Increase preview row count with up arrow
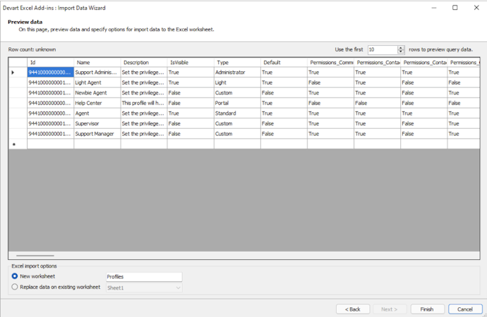The image size is (487, 317). pyautogui.click(x=401, y=48)
